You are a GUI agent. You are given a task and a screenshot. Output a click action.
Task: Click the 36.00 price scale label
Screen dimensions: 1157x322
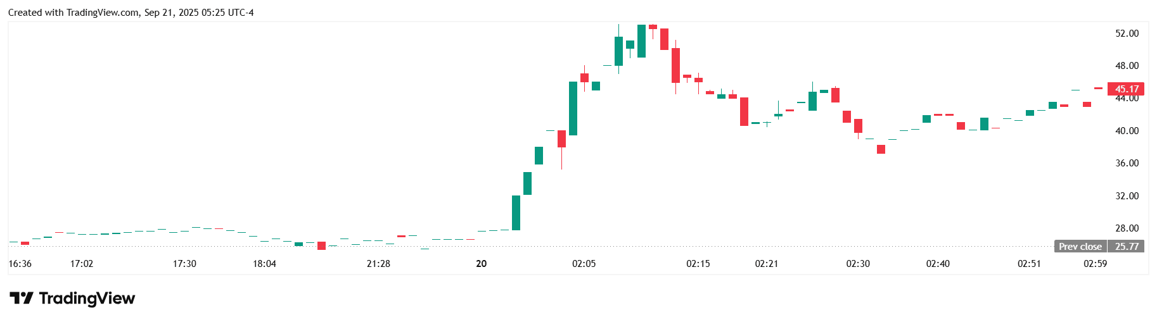pyautogui.click(x=1127, y=163)
